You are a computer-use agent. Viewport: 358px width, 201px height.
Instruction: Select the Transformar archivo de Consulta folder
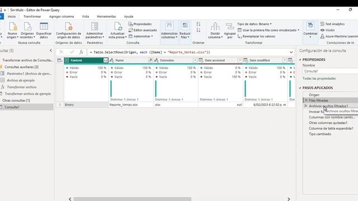27,60
